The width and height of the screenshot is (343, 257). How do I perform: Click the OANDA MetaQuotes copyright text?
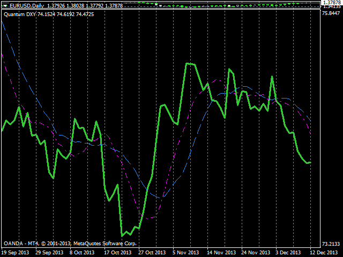70,243
